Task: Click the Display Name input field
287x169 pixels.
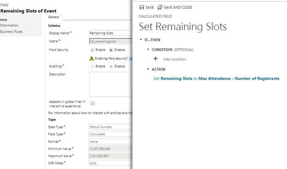Action: pos(110,33)
